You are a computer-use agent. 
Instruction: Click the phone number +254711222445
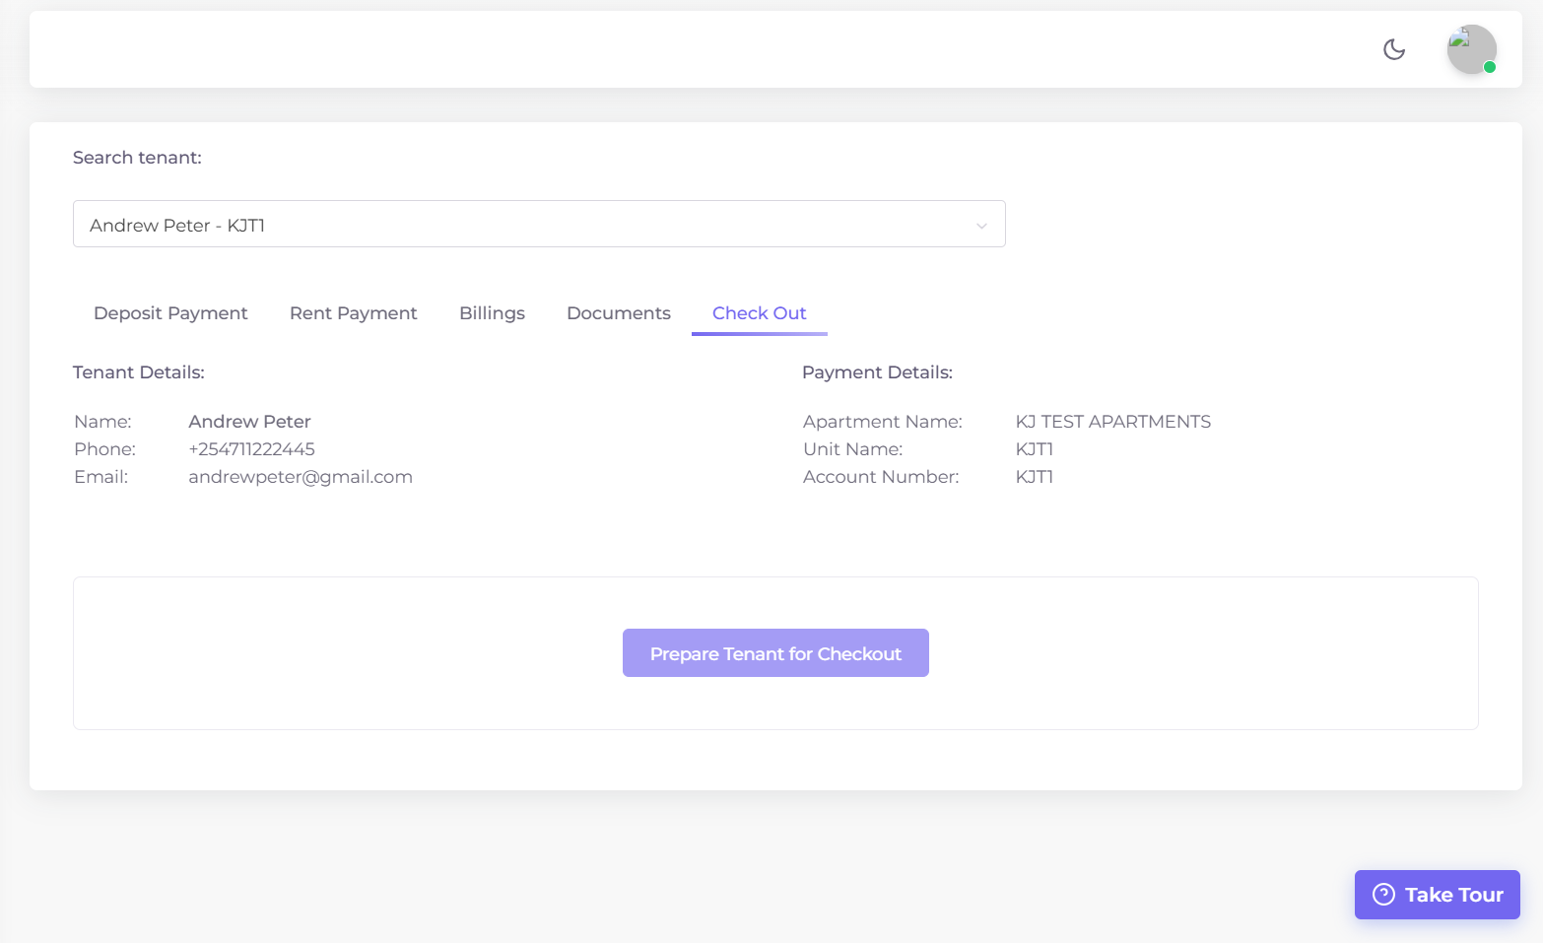click(251, 449)
